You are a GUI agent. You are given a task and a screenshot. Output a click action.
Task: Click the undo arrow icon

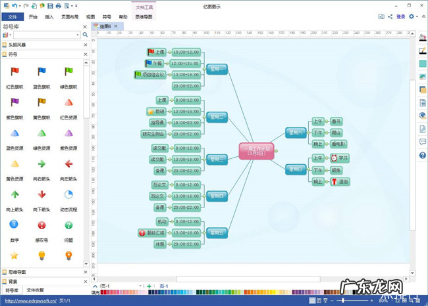coord(14,5)
